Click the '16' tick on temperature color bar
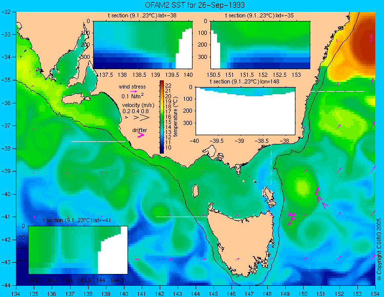 [x=168, y=117]
